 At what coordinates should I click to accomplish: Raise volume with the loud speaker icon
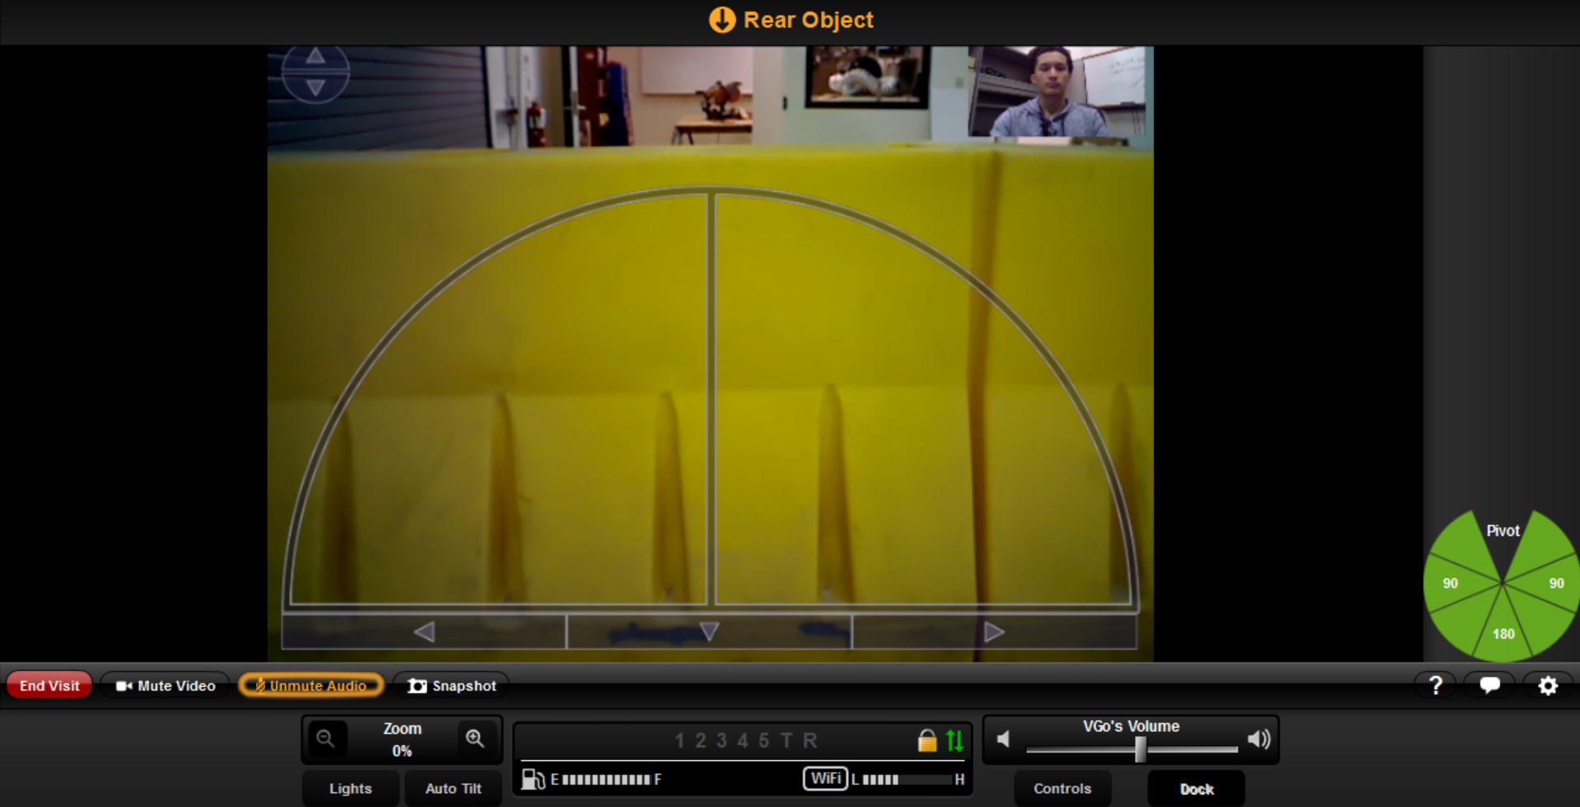(1259, 739)
